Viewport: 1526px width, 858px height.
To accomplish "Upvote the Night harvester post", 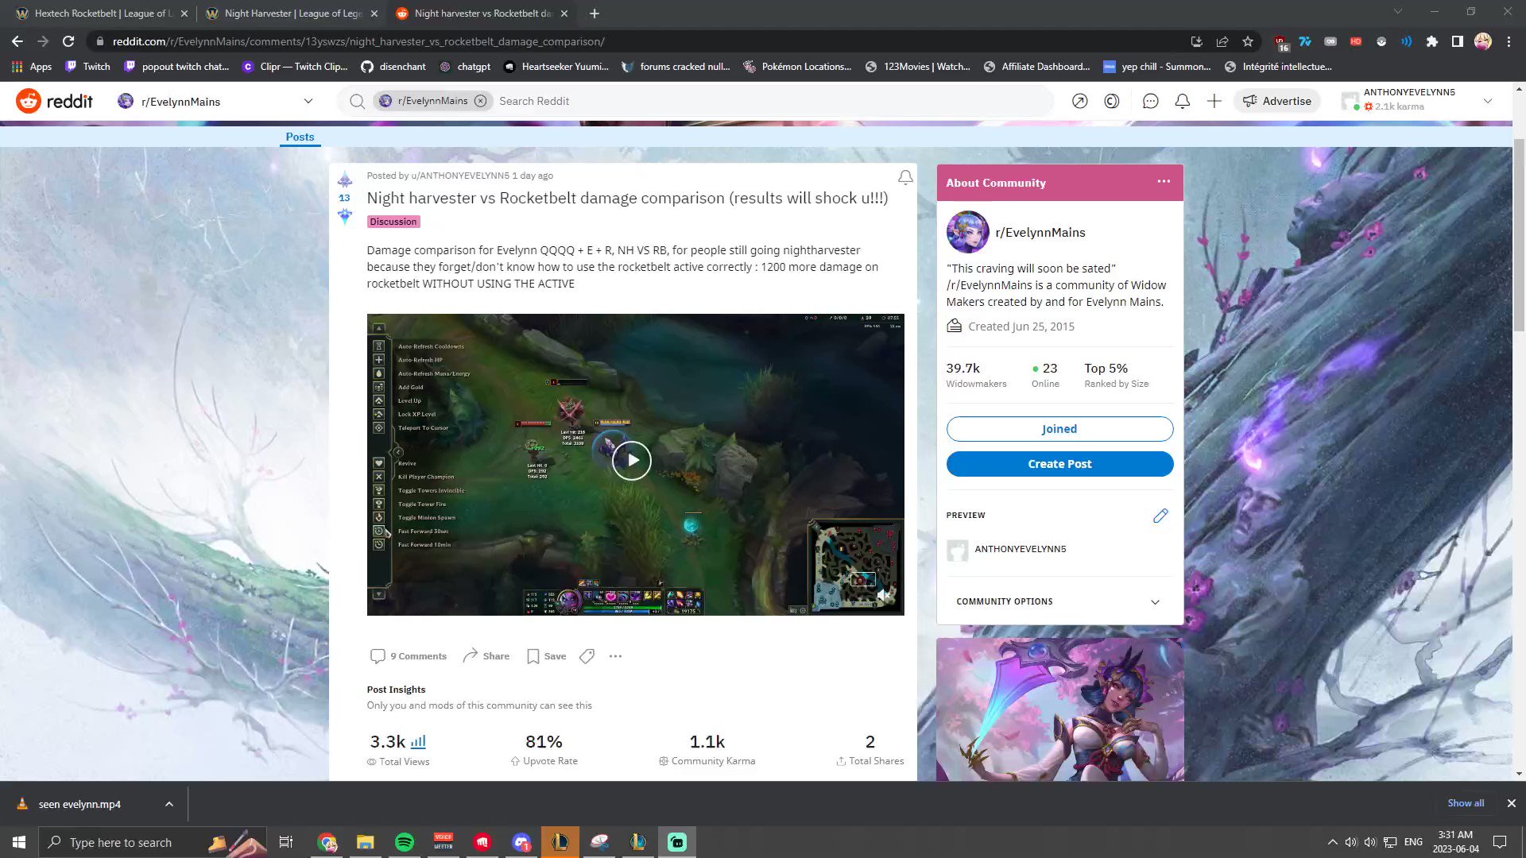I will (344, 179).
